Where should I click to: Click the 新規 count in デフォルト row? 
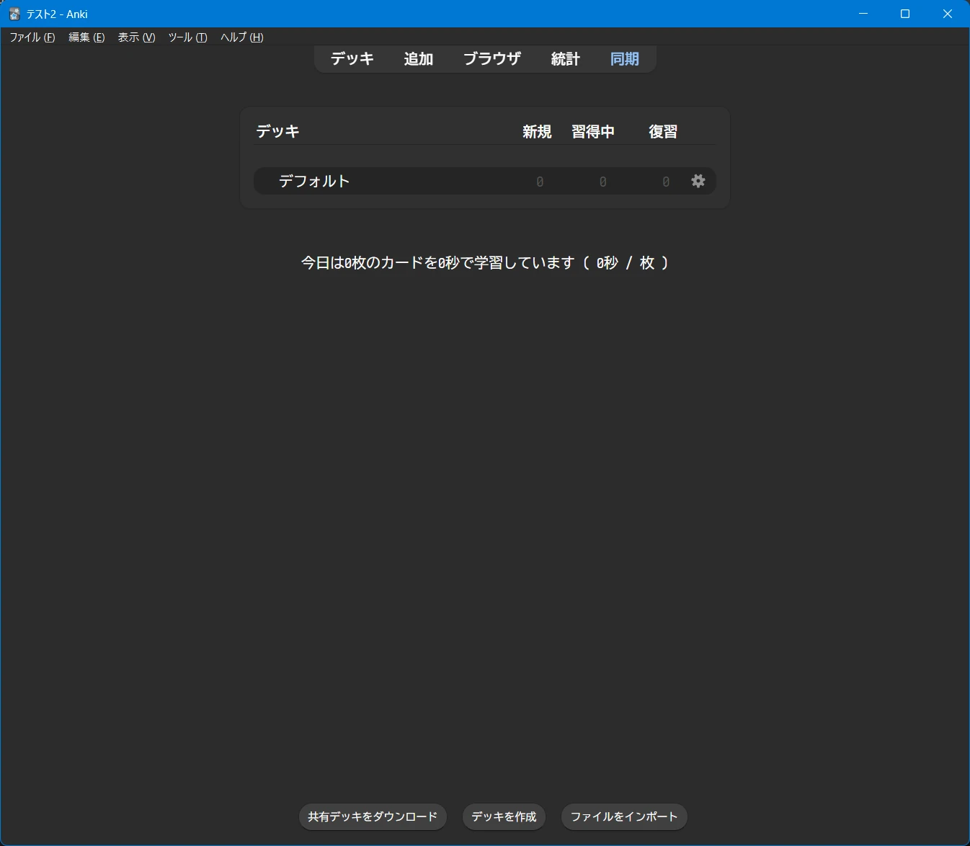coord(540,182)
